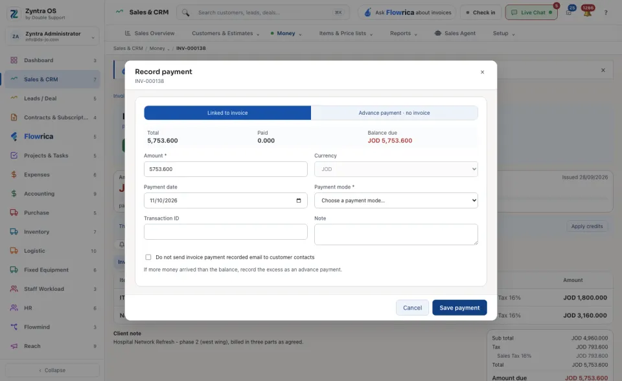Open the Flowmind sidebar icon
This screenshot has width=622, height=381.
14,327
